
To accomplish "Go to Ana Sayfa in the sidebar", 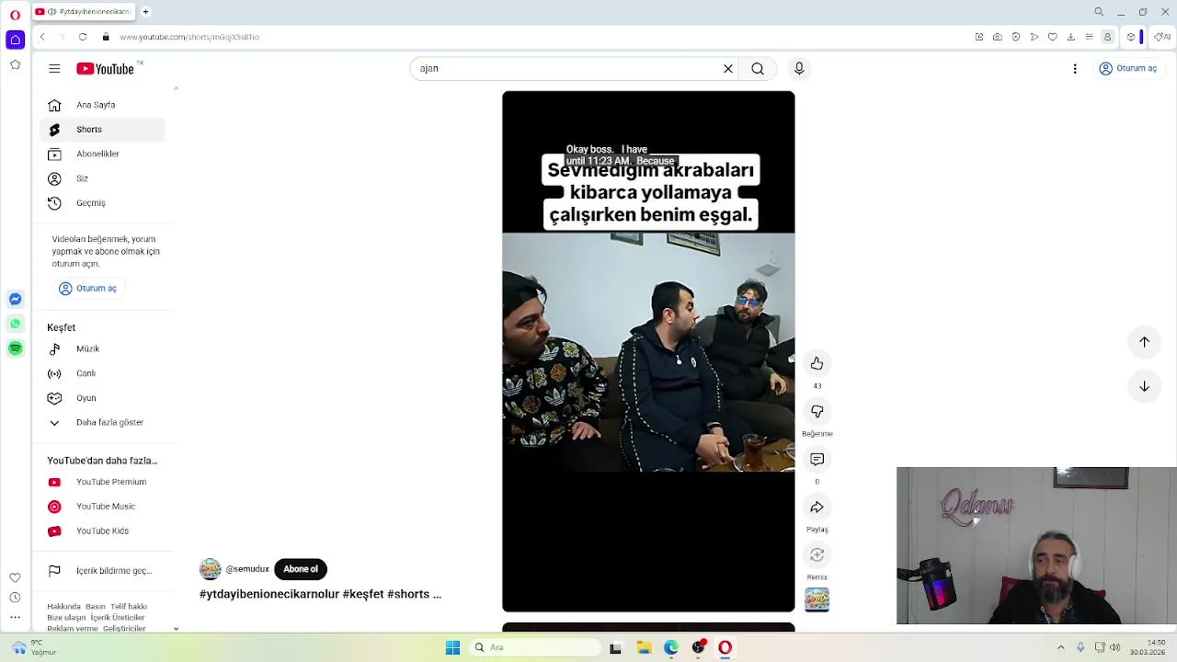I will (x=102, y=105).
